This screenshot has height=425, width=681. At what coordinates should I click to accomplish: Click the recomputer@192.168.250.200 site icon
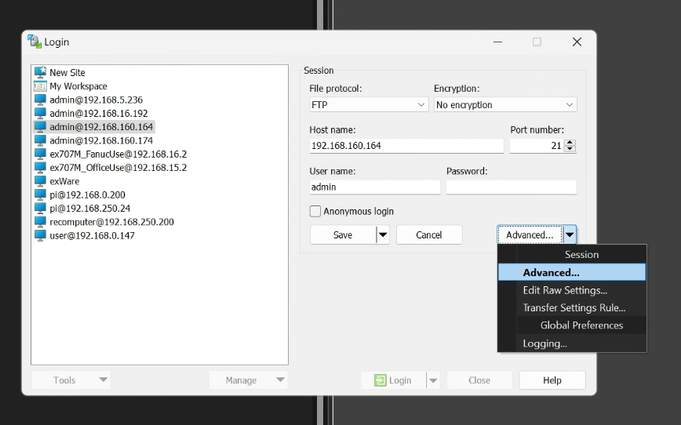40,222
